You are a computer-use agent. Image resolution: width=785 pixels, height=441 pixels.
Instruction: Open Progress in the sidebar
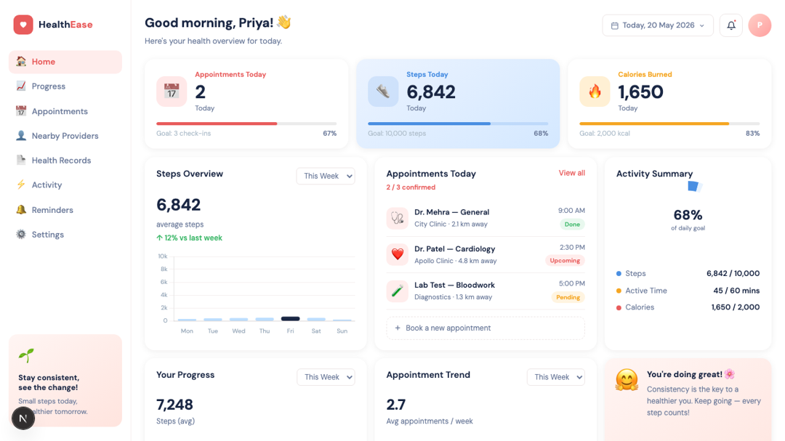tap(65, 86)
